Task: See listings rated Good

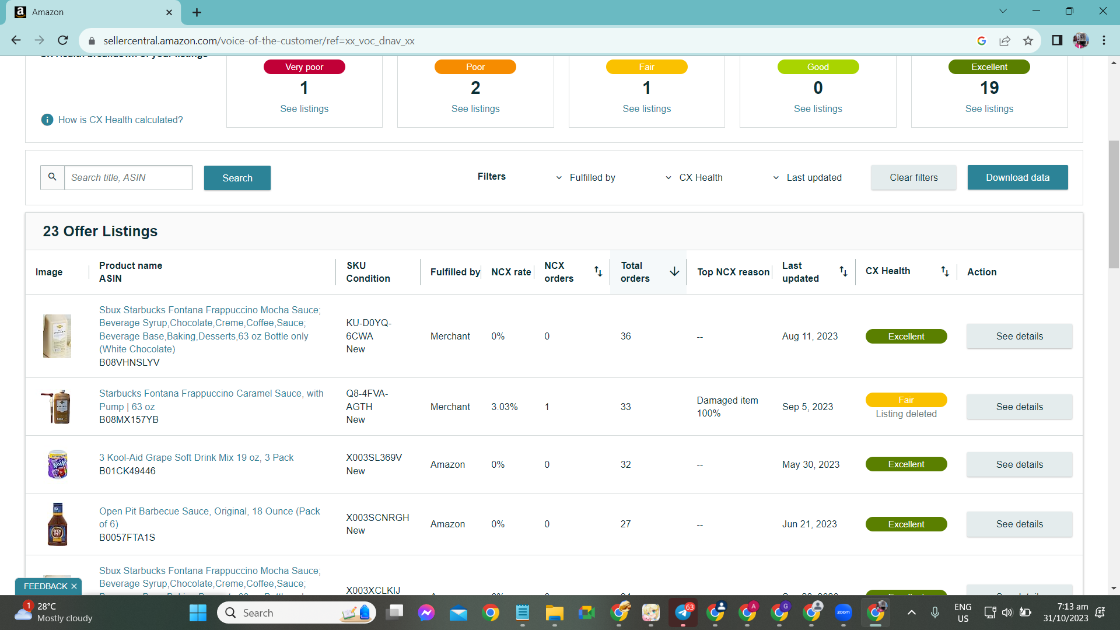Action: [818, 108]
